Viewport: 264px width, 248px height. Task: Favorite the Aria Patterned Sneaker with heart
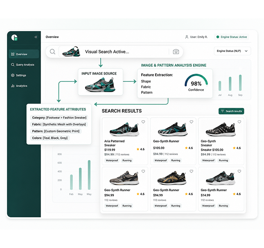point(143,122)
